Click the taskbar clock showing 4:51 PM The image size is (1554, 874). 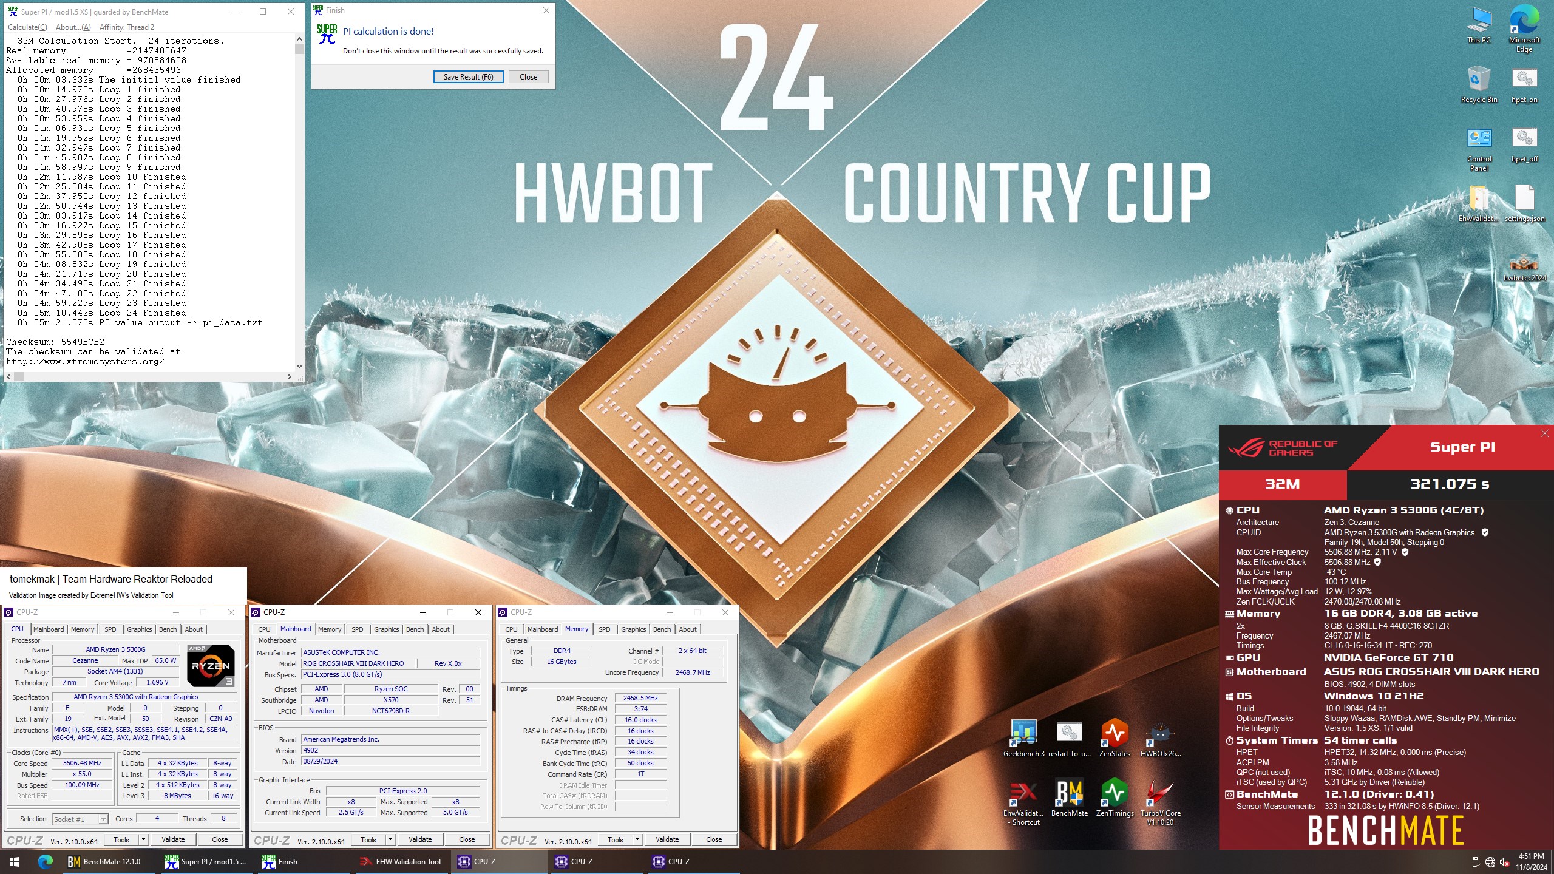(1531, 861)
